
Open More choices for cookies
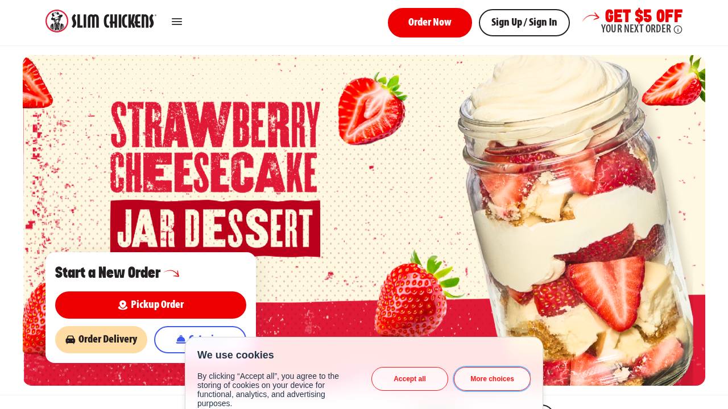coord(492,379)
